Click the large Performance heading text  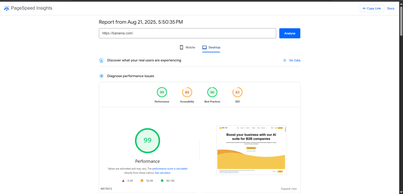point(147,161)
